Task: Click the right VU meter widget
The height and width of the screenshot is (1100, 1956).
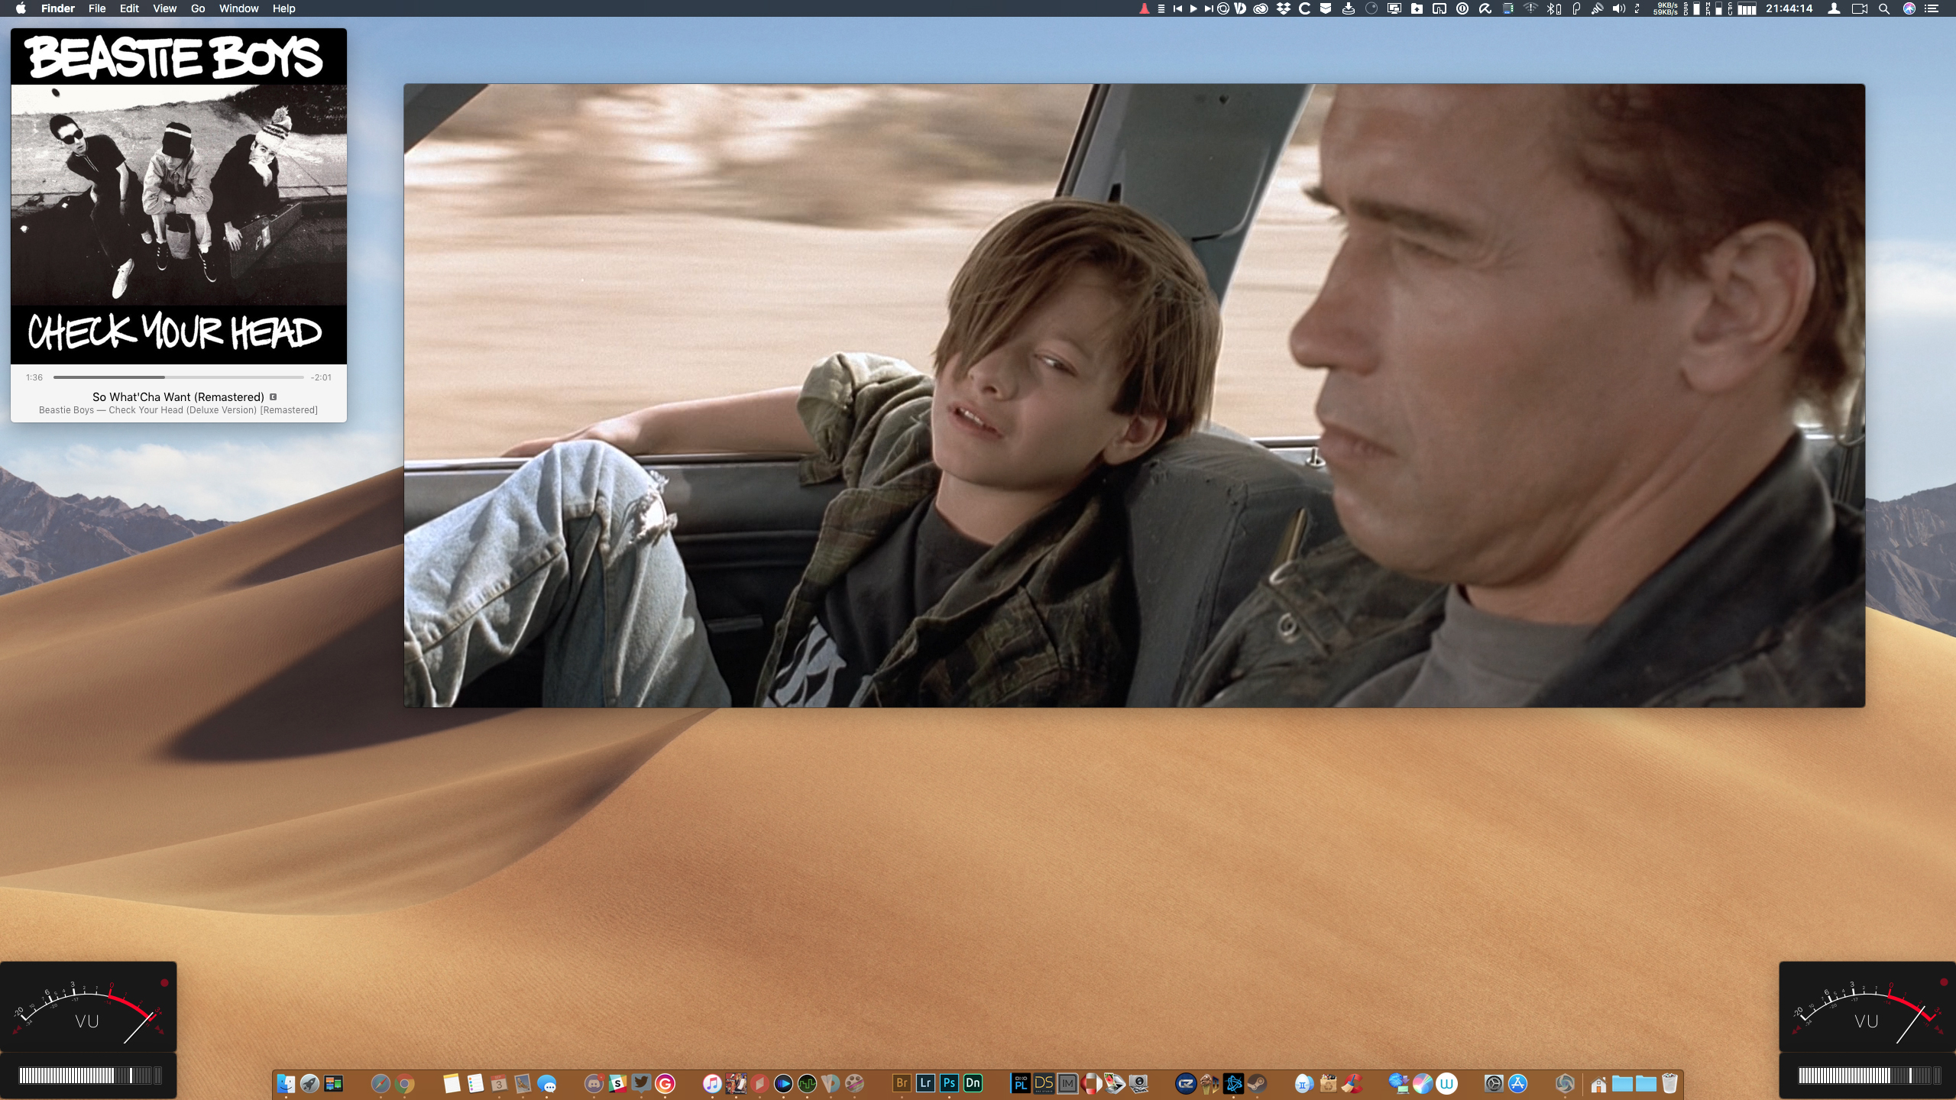Action: pos(1867,1007)
